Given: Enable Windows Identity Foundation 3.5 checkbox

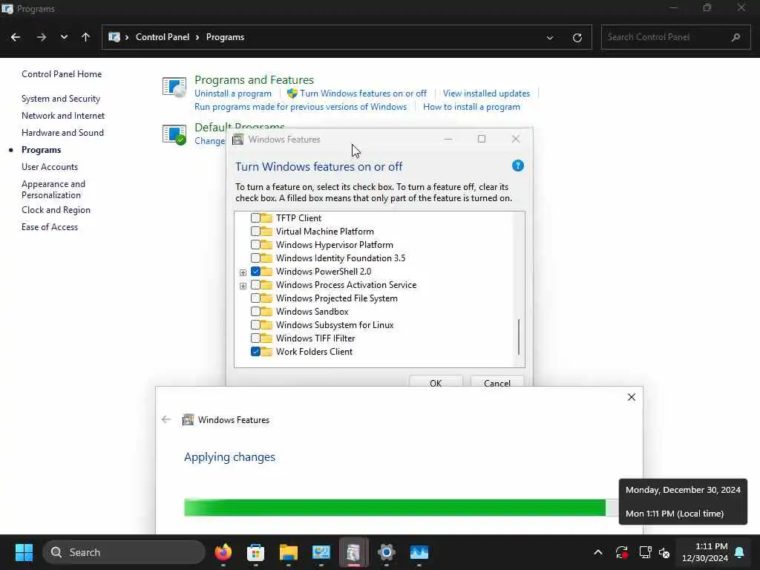Looking at the screenshot, I should (255, 258).
